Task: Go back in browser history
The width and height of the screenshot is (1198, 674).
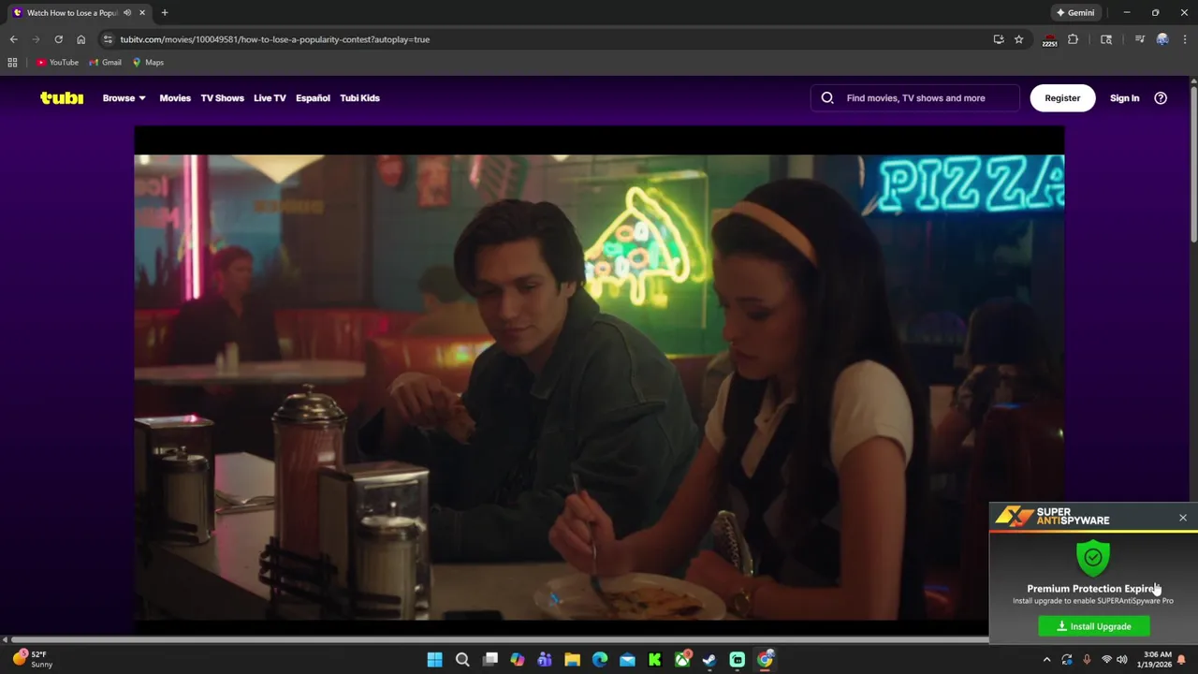Action: pyautogui.click(x=13, y=39)
